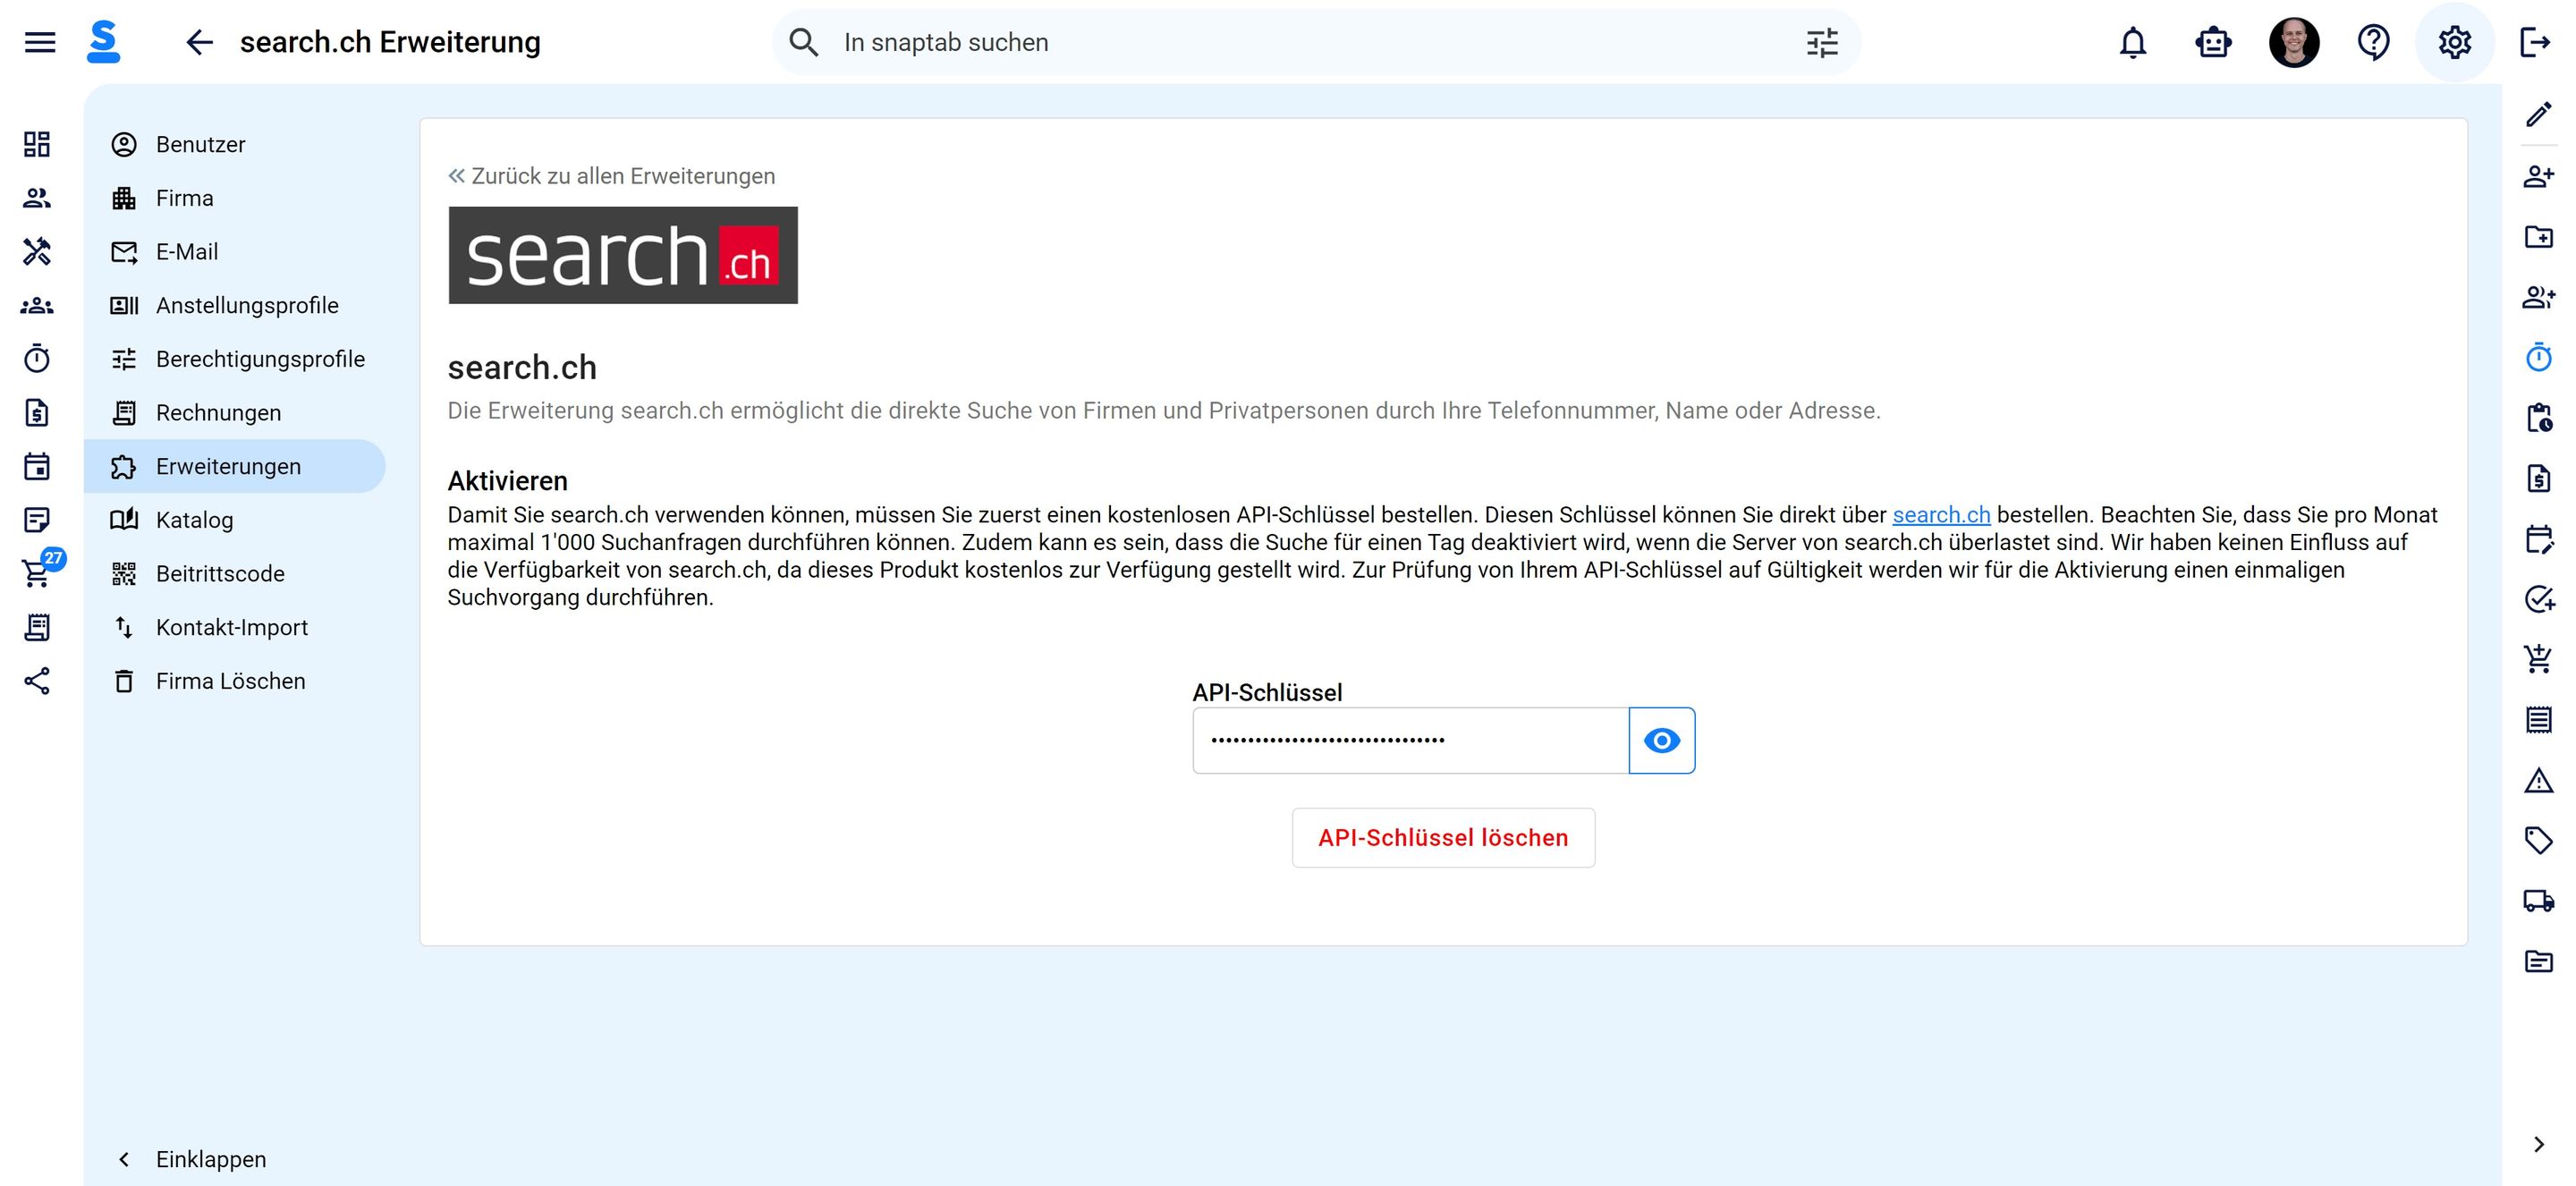
Task: Focus the In snaptab suchen field
Action: pos(1315,42)
